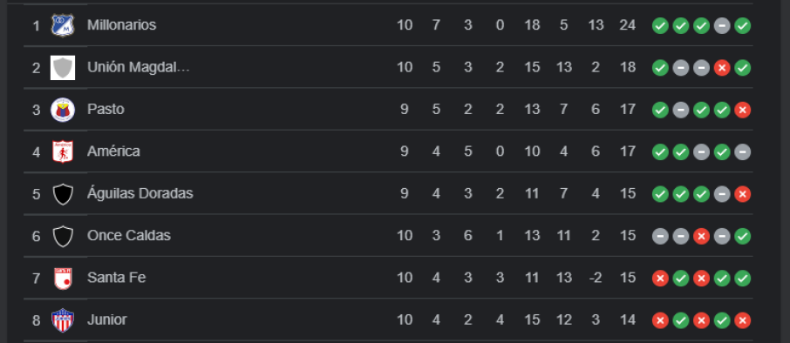Open the Unión Magdal… team link

pyautogui.click(x=139, y=67)
